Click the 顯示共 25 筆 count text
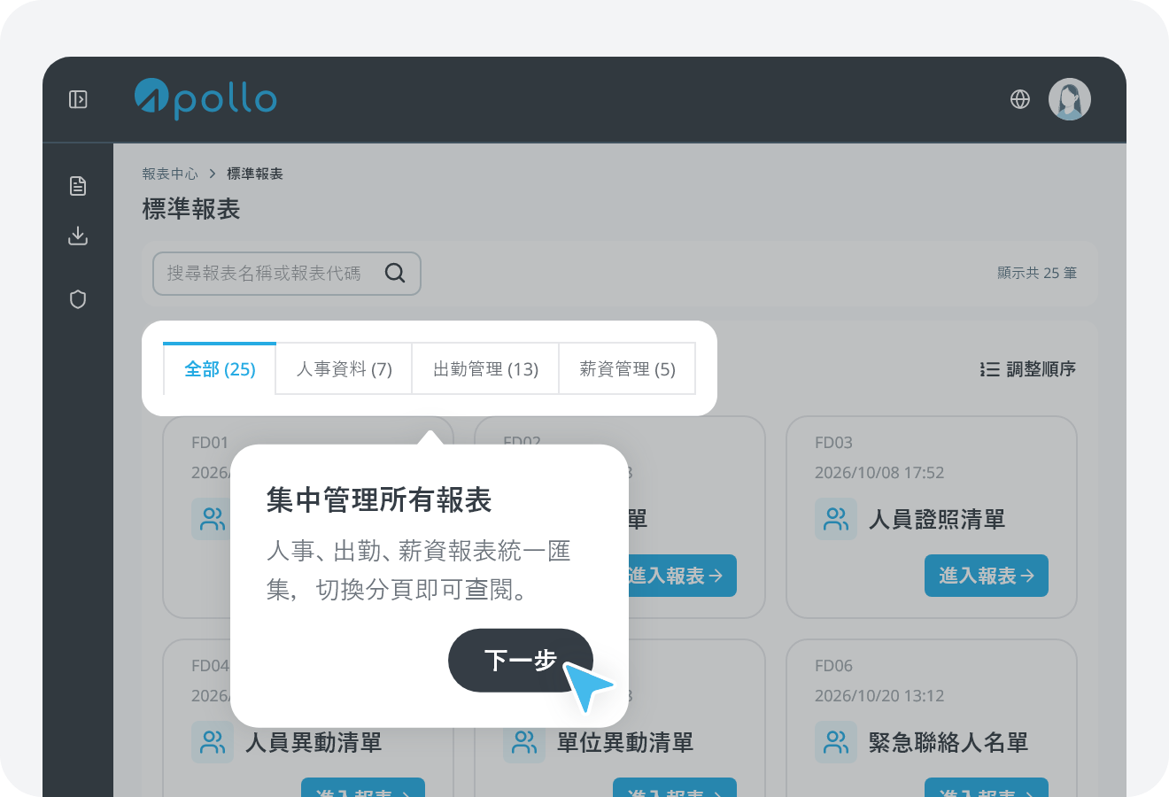This screenshot has width=1169, height=797. [1037, 273]
